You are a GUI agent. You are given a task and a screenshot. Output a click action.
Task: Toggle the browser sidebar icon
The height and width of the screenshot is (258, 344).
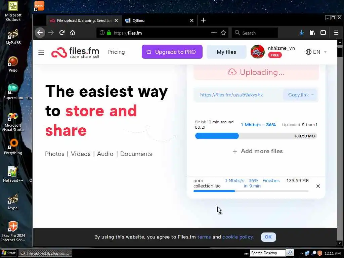pyautogui.click(x=323, y=33)
